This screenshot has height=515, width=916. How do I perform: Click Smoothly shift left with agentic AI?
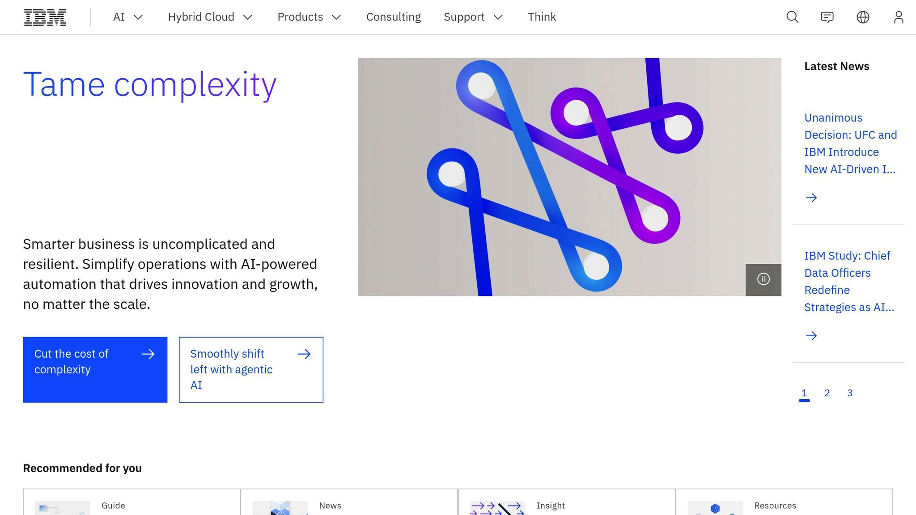coord(251,370)
